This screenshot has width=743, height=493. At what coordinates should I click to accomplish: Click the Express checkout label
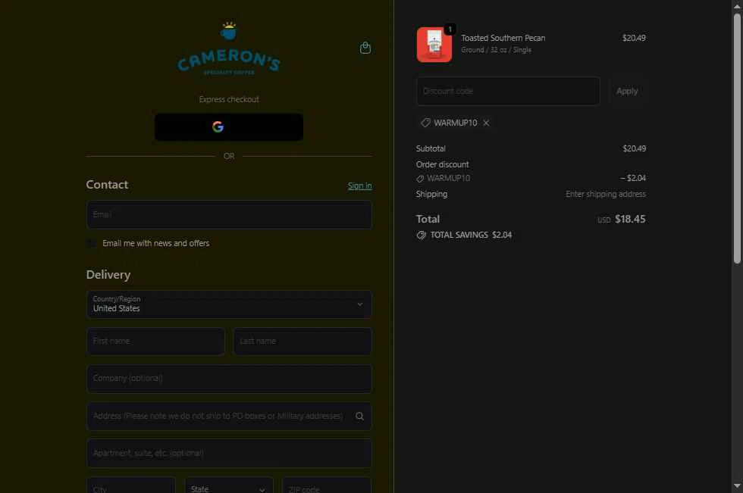229,99
